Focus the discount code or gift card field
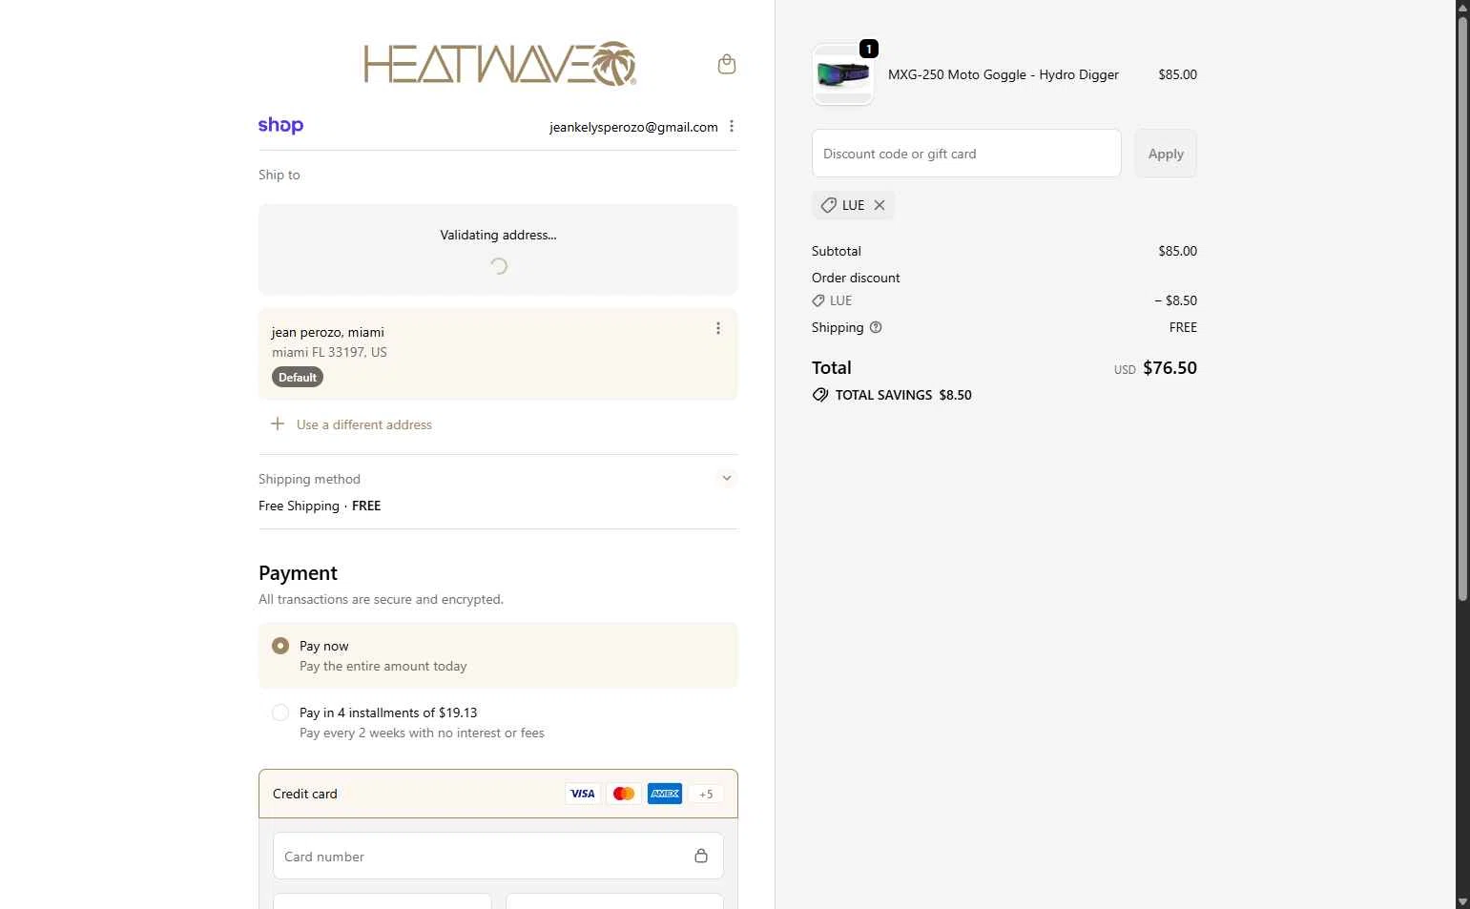 (966, 154)
